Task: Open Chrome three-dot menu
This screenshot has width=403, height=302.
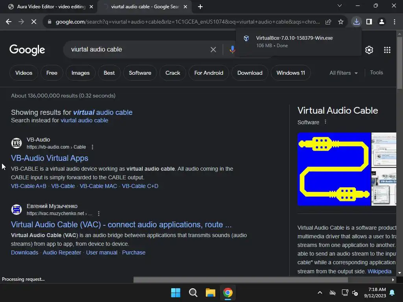Action: [394, 22]
